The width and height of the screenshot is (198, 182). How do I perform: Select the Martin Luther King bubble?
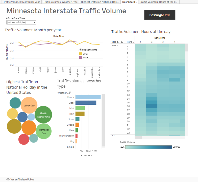pos(43,115)
